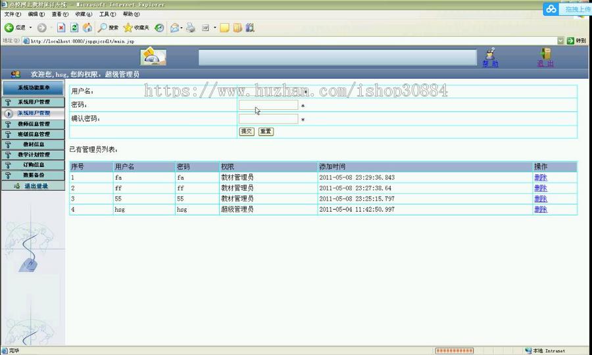Click timestamp '2011-05-08 23:29:36.843'

tap(357, 177)
